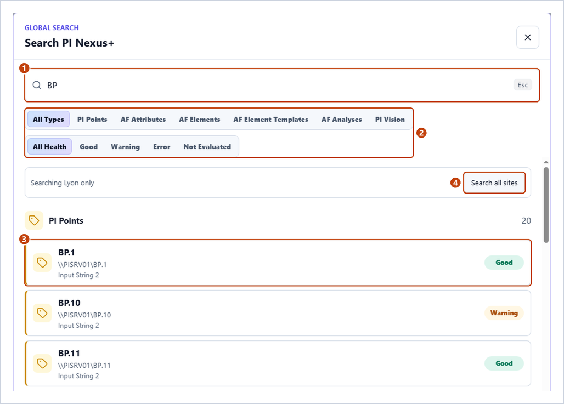Filter results by AF Analyses
The image size is (564, 404).
[x=342, y=120]
